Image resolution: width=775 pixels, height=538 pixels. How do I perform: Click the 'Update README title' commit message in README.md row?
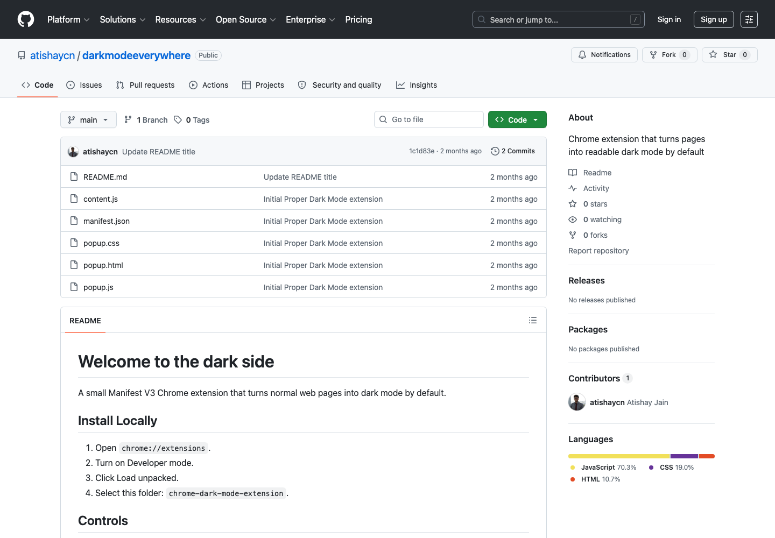pos(300,177)
